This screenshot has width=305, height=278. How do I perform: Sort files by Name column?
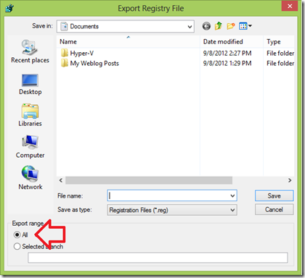click(x=129, y=42)
